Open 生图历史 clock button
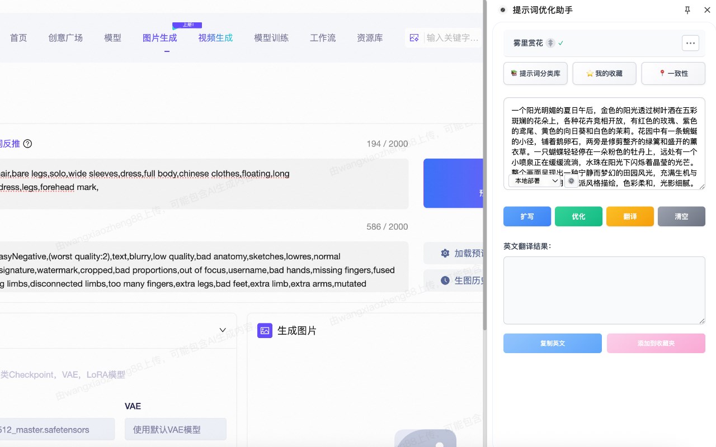Viewport: 716px width, 447px height. 453,280
